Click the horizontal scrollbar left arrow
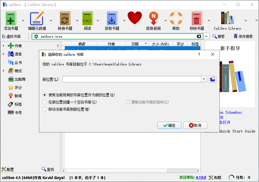This screenshot has height=182, width=259. (63, 171)
